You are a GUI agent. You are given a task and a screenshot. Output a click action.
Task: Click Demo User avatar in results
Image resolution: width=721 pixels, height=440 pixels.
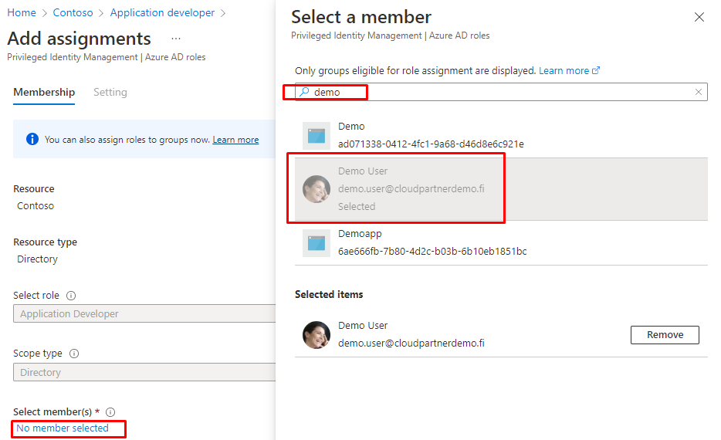[316, 189]
